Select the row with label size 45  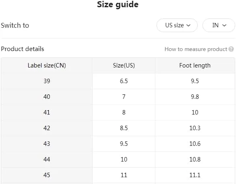click(118, 175)
